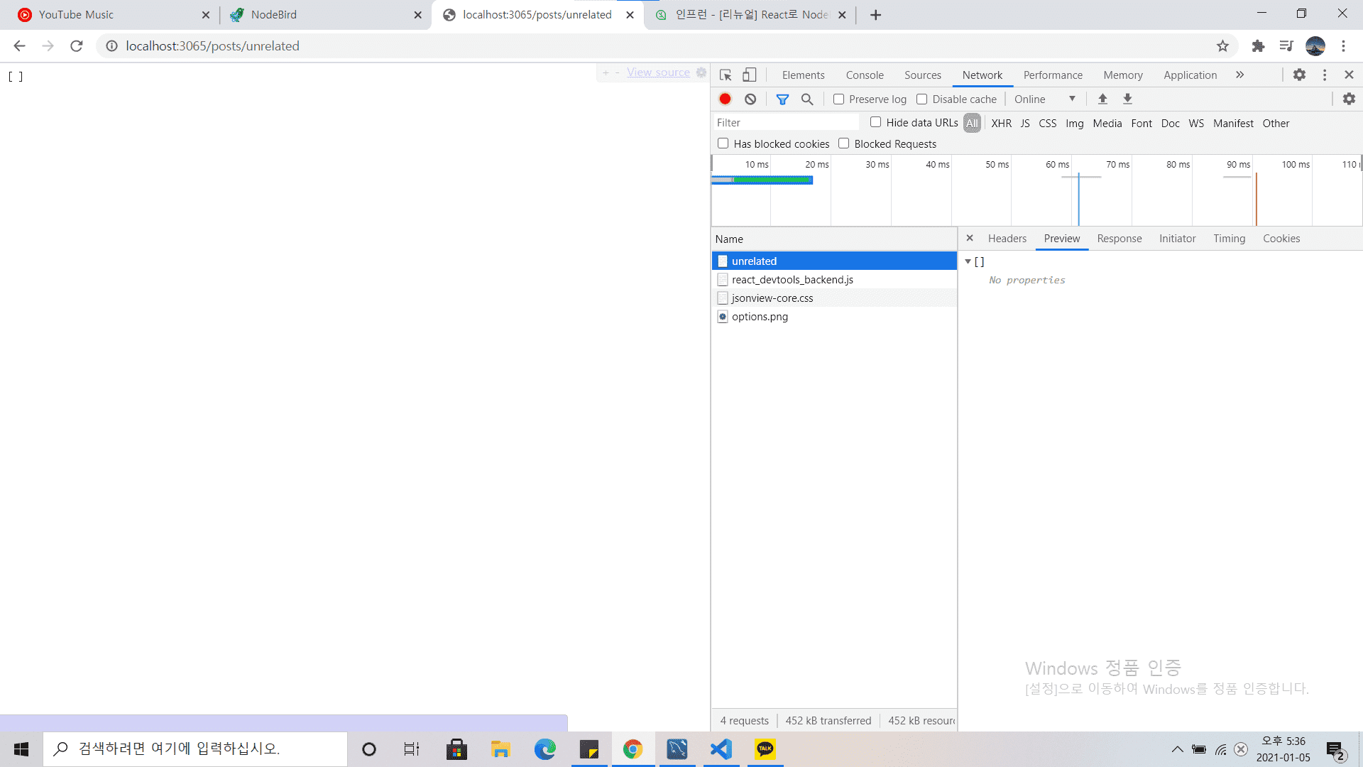Switch to the Console tab

(x=864, y=75)
